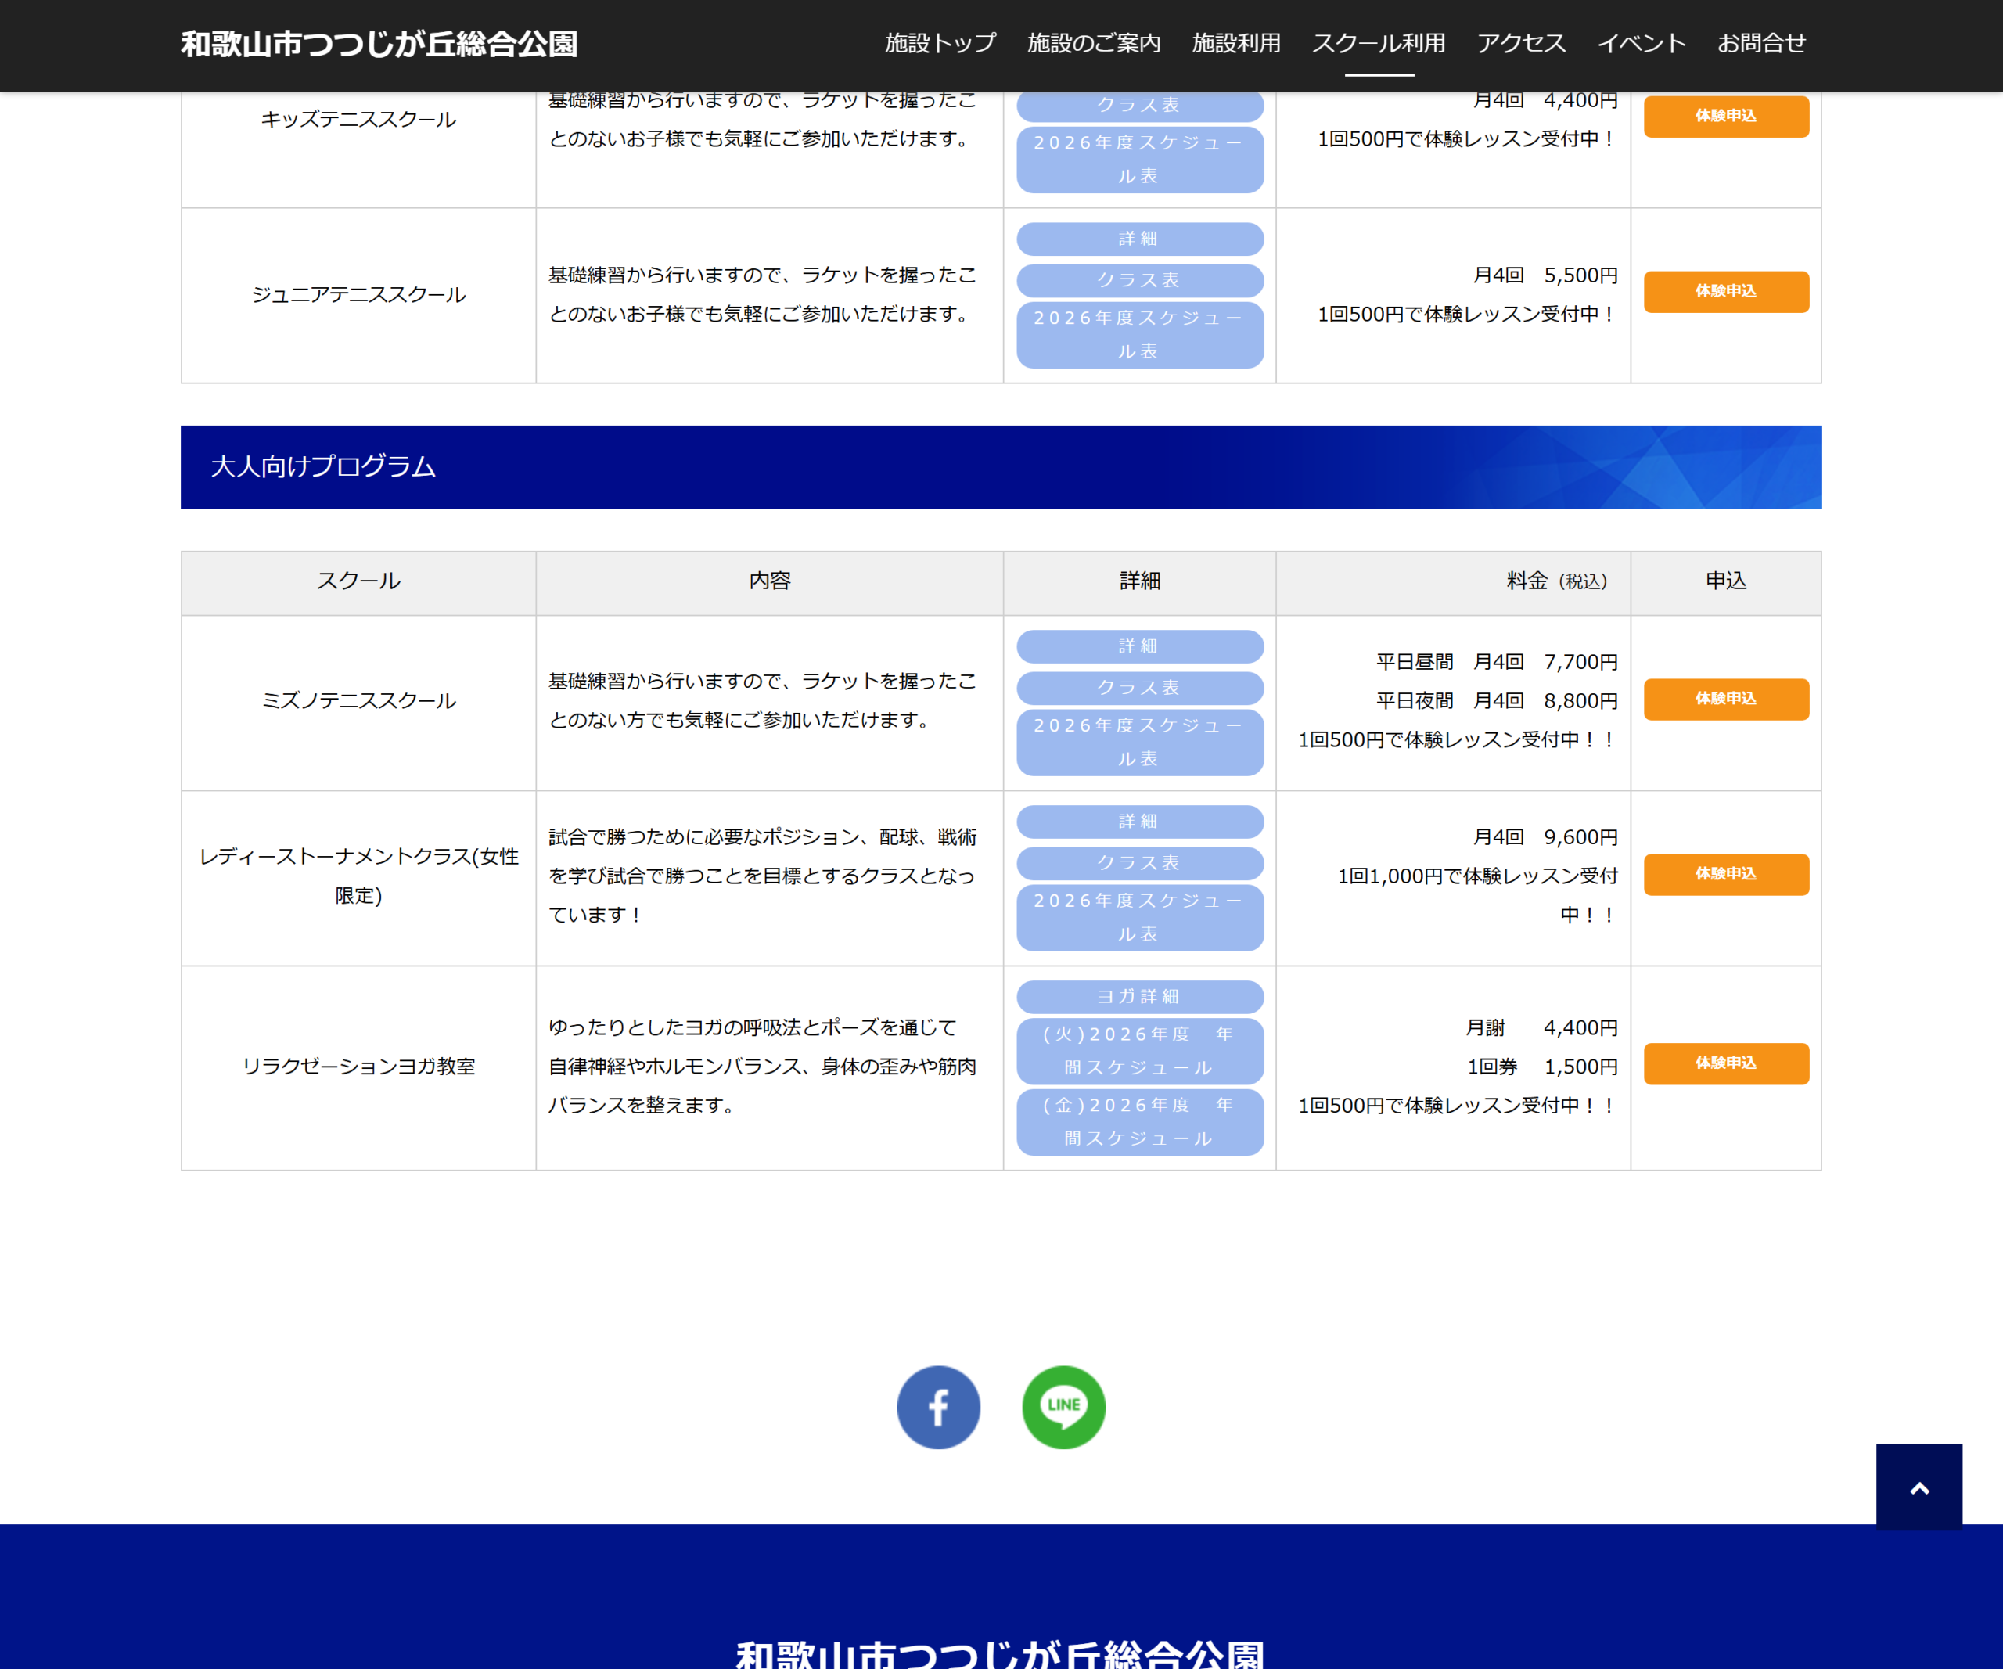This screenshot has width=2003, height=1669.
Task: Open クラス表 for ミズノテニススクール
Action: pyautogui.click(x=1140, y=688)
